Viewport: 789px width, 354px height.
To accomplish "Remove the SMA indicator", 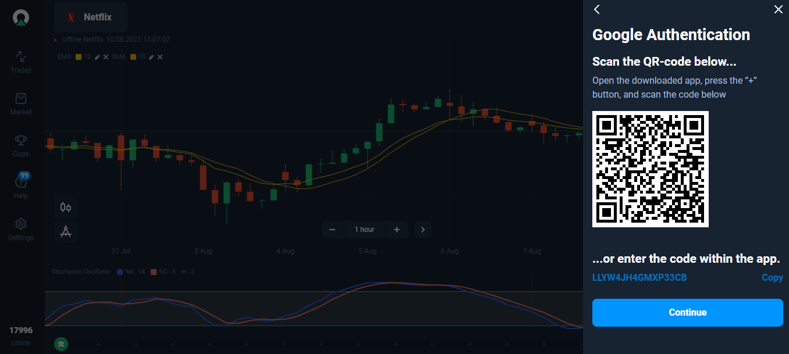I will [160, 57].
